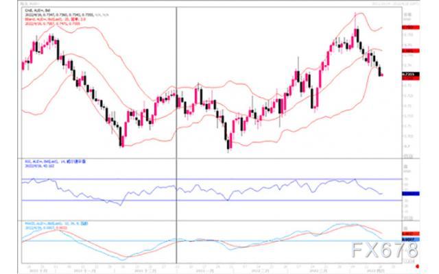This screenshot has width=439, height=274.
Task: Click the blue RSI value label on axis
Action: coord(410,193)
